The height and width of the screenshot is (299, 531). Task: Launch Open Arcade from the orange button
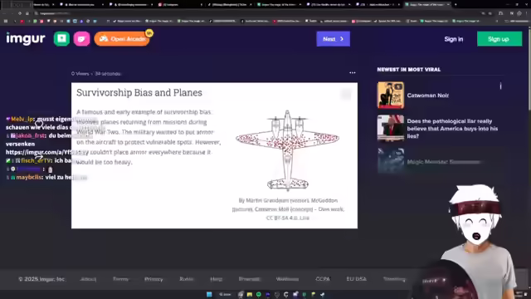coord(122,39)
